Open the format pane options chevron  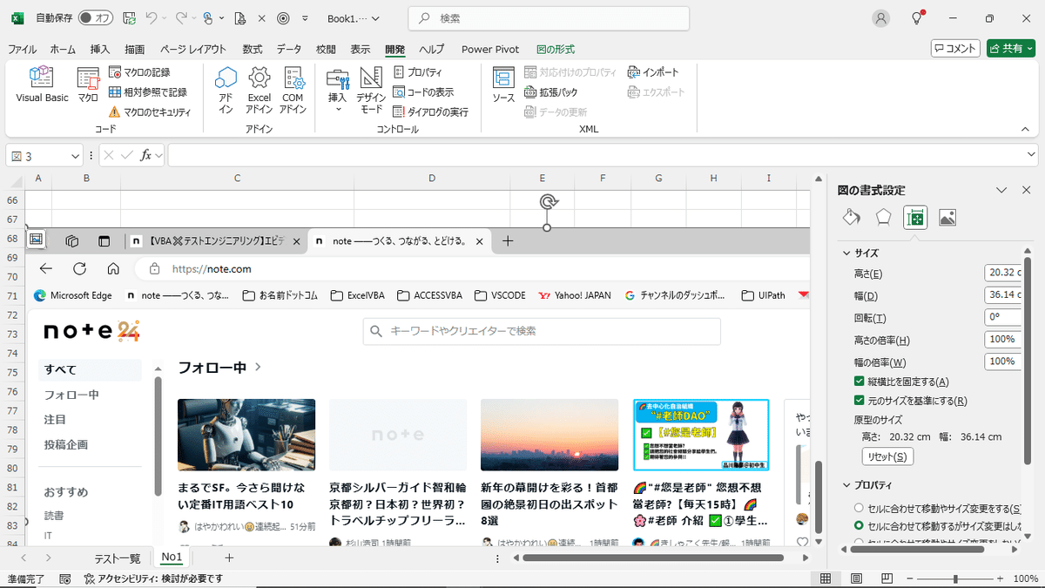[x=1001, y=190]
